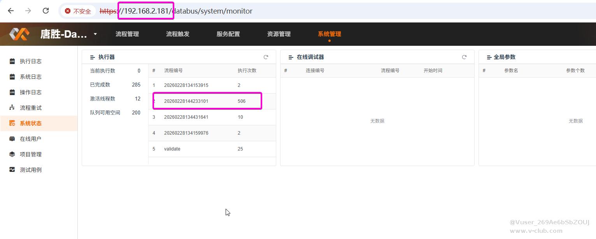Screen dimensions: 596x239
Task: Select the 系统状态 sidebar item
Action: [31, 123]
